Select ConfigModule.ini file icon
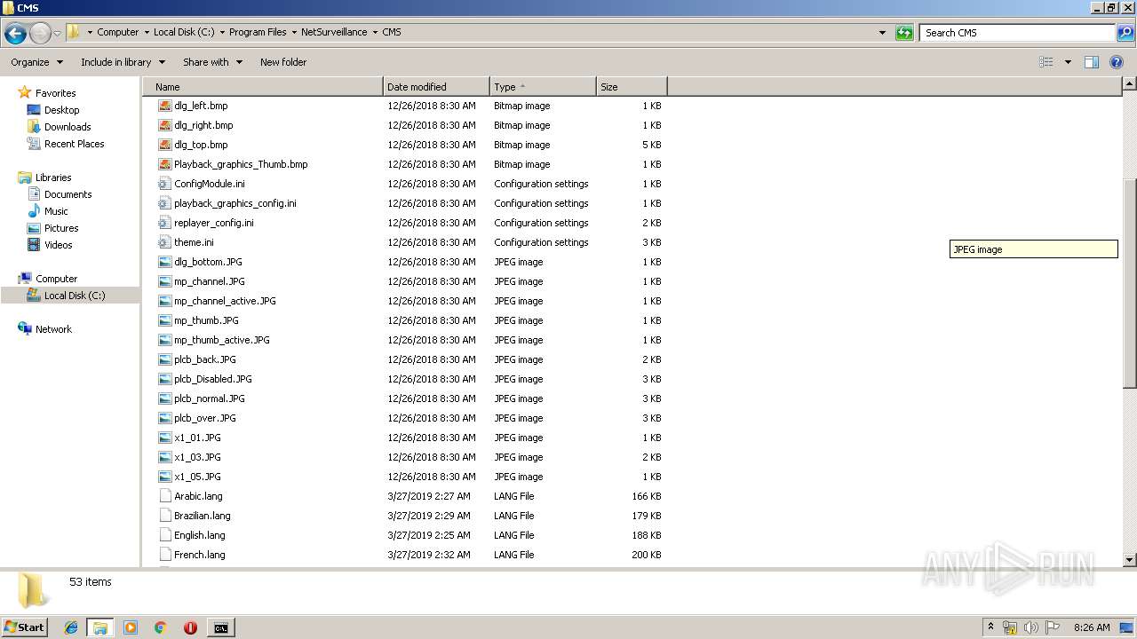Screen dimensions: 1137x639 tap(164, 184)
